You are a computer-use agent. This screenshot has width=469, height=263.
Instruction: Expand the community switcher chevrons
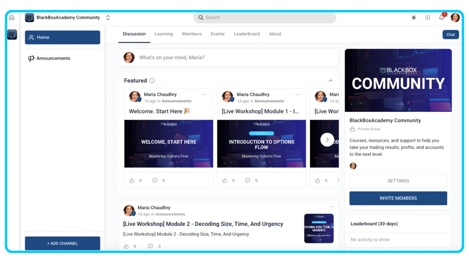click(x=108, y=18)
